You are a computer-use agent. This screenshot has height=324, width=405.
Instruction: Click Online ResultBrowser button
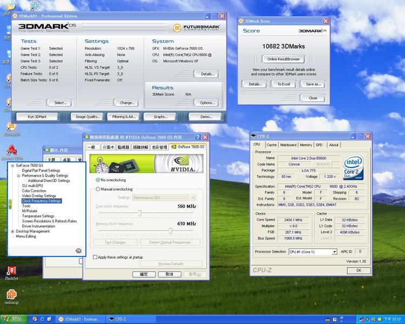(x=283, y=59)
